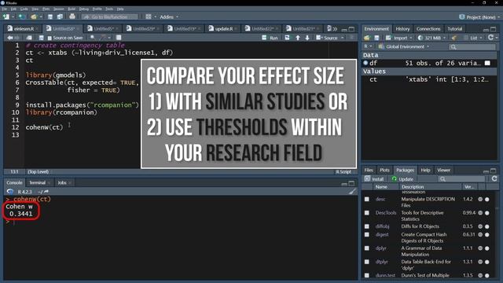Image resolution: width=503 pixels, height=283 pixels.
Task: Click the Source button in editor
Action: tap(327, 38)
